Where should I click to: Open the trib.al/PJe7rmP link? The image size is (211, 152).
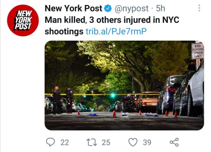click(x=116, y=31)
